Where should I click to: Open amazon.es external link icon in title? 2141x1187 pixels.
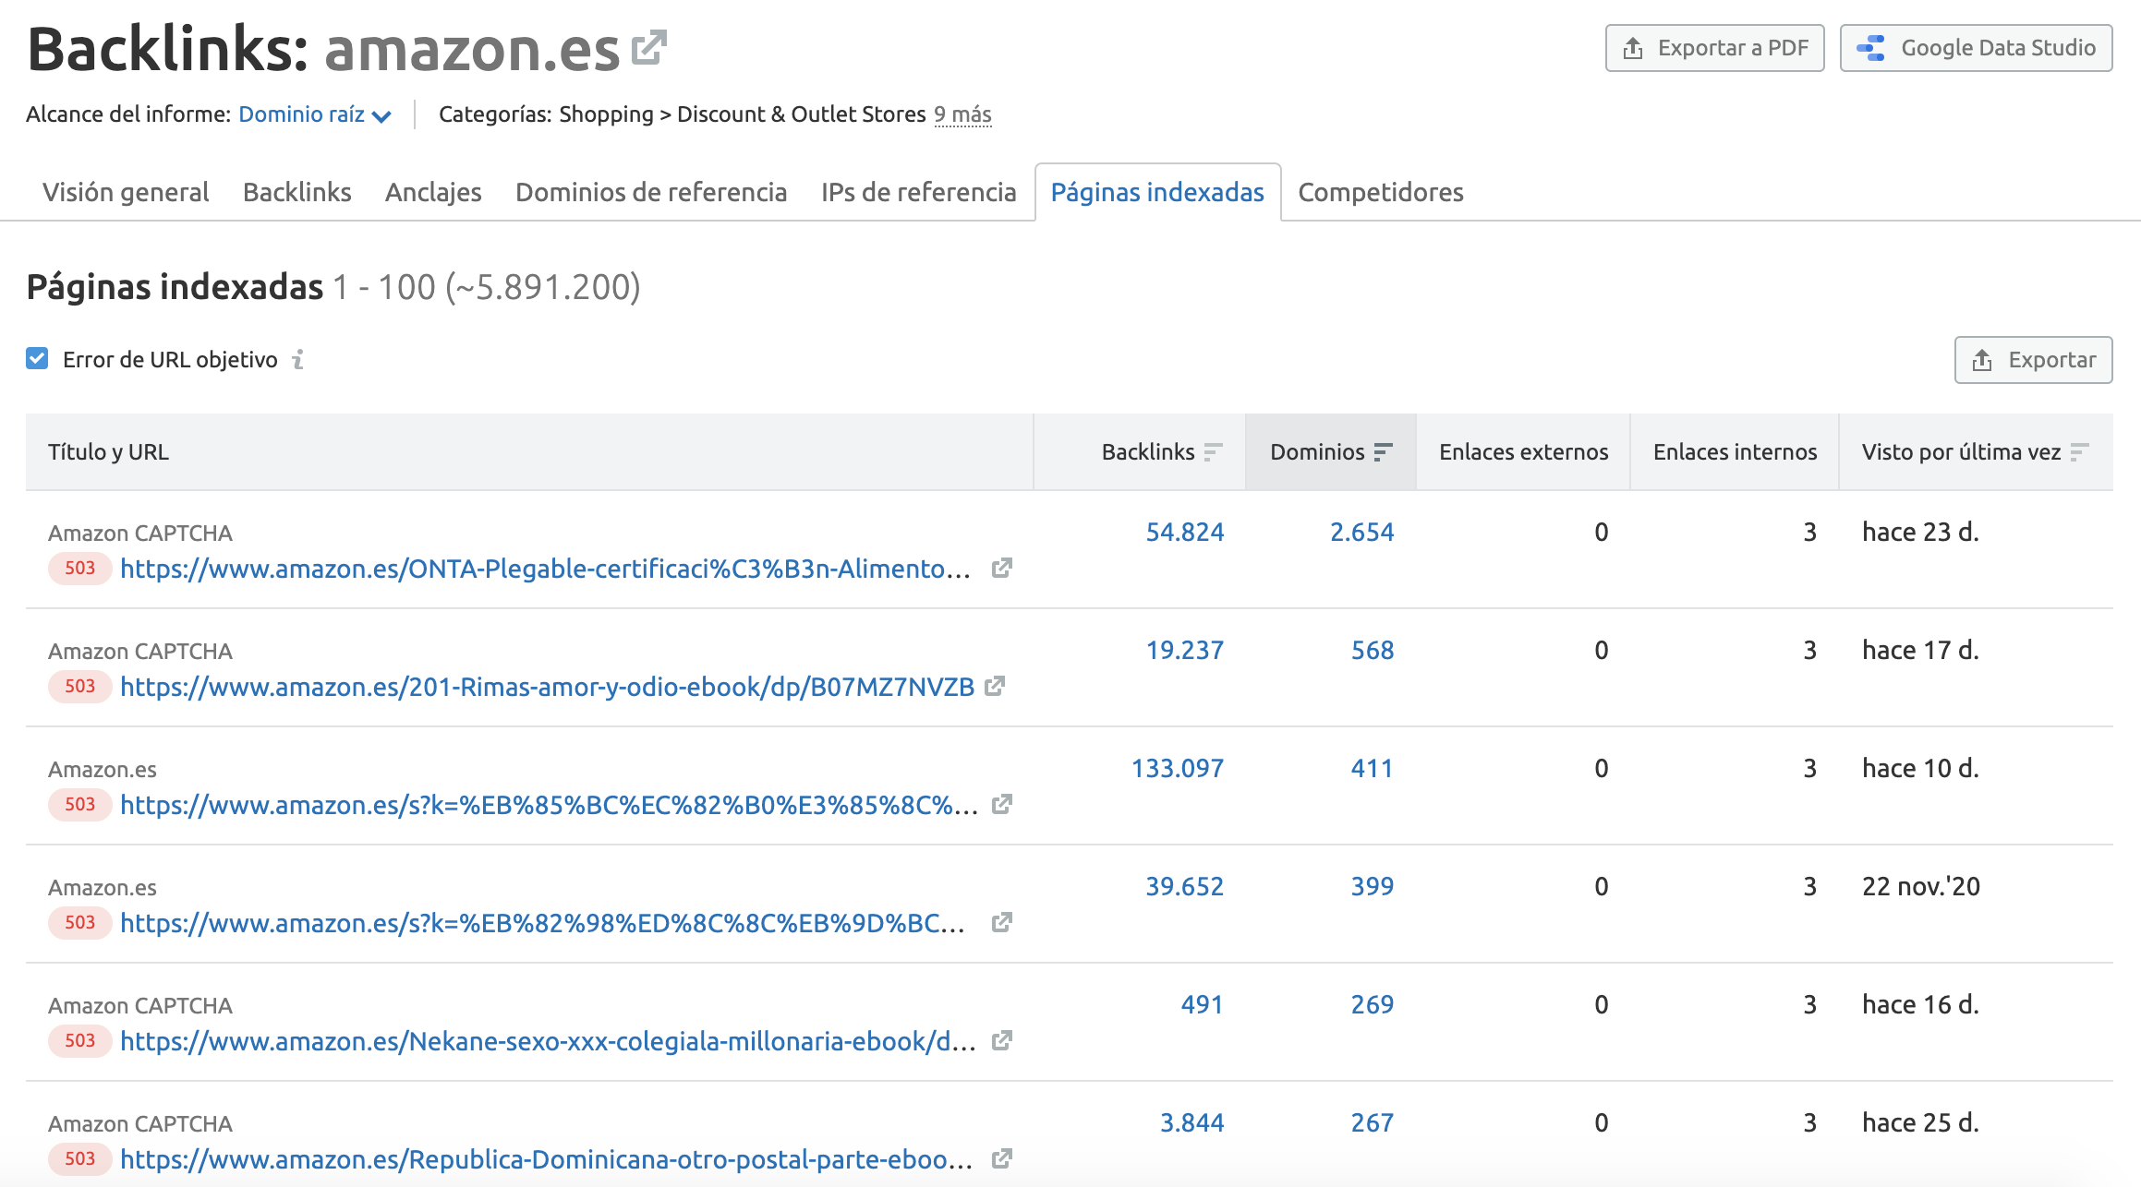coord(649,47)
